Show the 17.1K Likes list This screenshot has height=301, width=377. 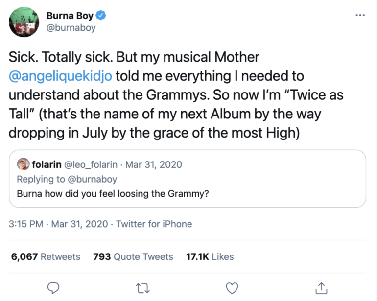210,256
